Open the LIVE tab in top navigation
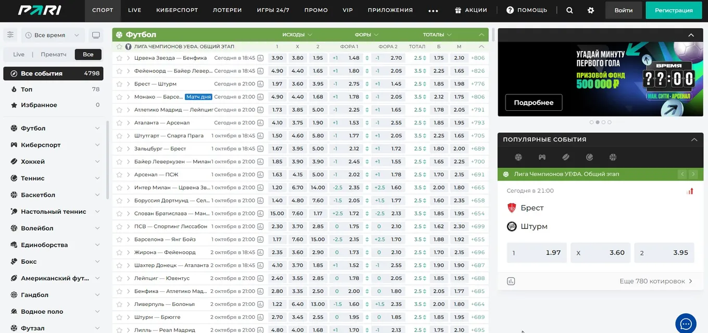The image size is (708, 333). pos(135,10)
